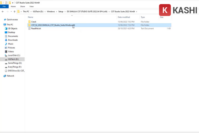The width and height of the screenshot is (199, 133).
Task: Open Pictures in the sidebar
Action: pos(11,48)
